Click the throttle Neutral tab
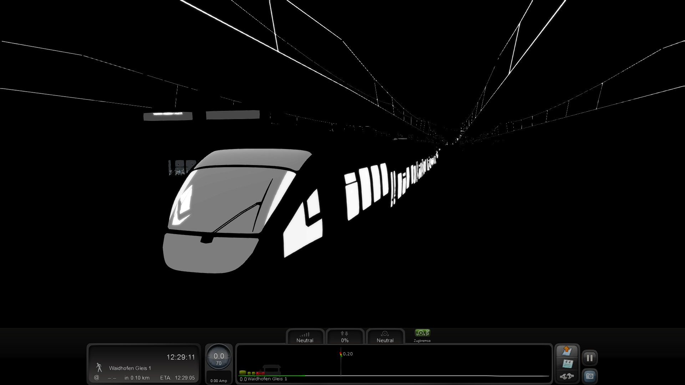The height and width of the screenshot is (385, 685). pyautogui.click(x=305, y=337)
